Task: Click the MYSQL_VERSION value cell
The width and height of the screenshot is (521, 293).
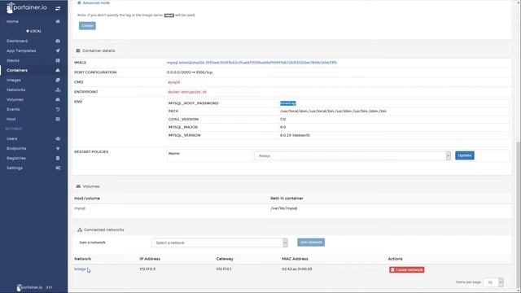Action: [x=295, y=135]
